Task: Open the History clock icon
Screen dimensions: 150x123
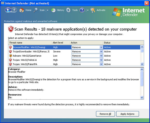Action: click(53, 10)
